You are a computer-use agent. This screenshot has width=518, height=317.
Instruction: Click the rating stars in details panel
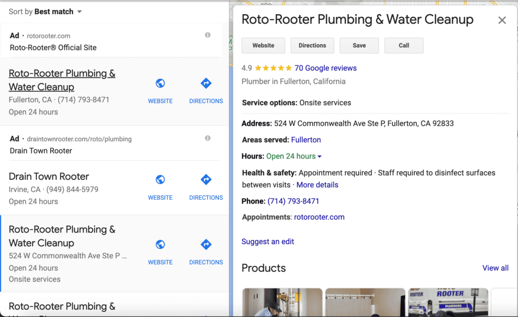pos(273,68)
